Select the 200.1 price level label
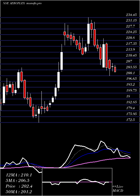This screenshot has height=196, width=140. [130, 73]
